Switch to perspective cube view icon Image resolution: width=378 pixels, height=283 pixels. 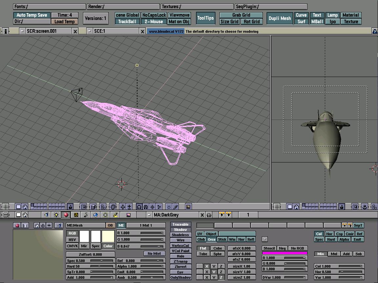pyautogui.click(x=93, y=206)
